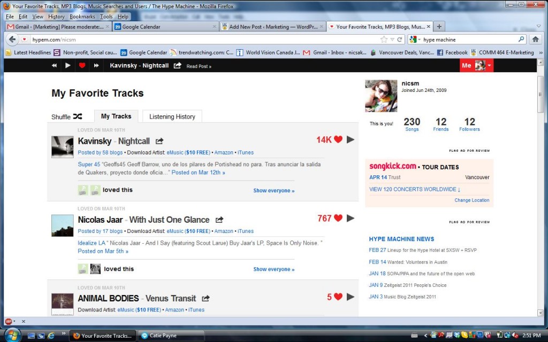This screenshot has height=342, width=548.
Task: Click Firefox back arrow button
Action: pos(12,40)
